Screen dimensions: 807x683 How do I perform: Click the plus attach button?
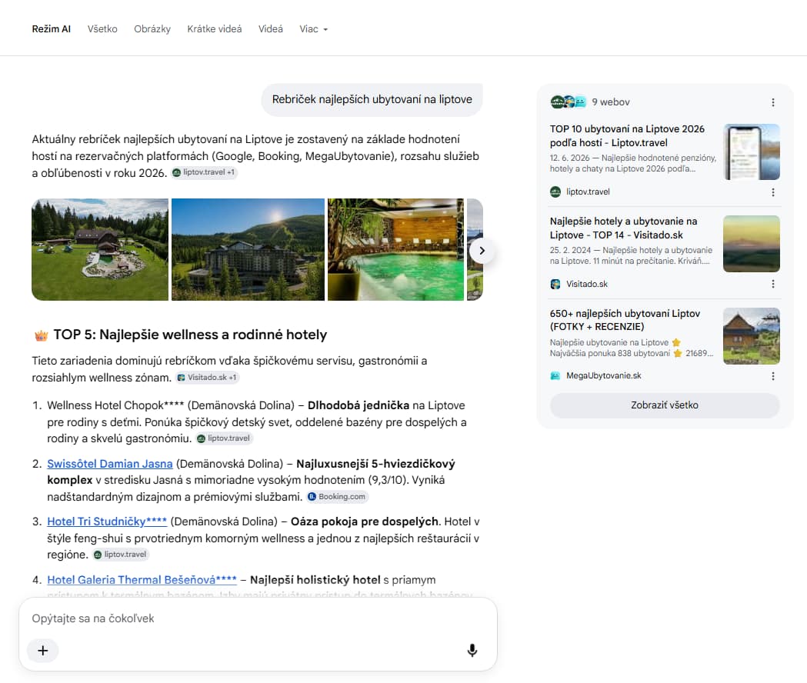click(43, 651)
